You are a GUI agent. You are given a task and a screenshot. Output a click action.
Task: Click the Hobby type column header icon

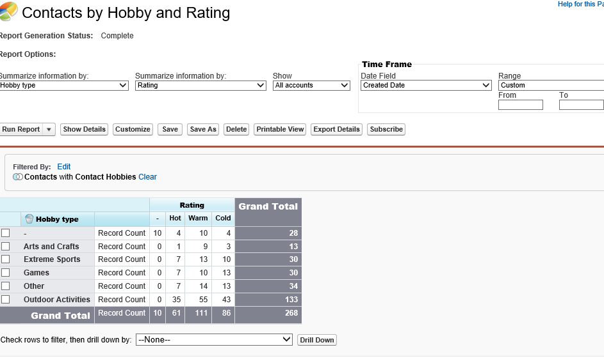[29, 219]
